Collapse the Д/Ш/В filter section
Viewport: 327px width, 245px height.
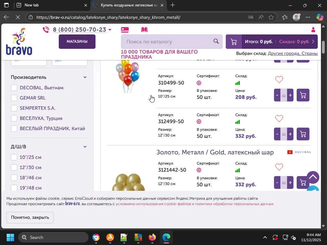point(85,147)
